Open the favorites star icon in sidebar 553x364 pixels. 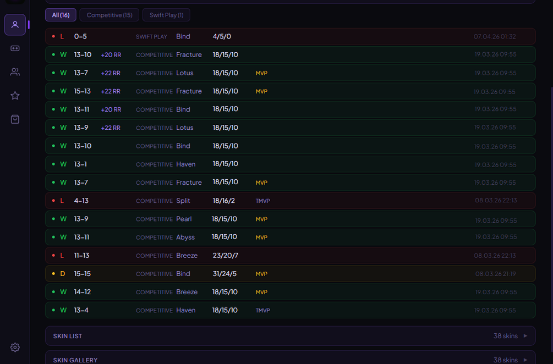tap(15, 96)
